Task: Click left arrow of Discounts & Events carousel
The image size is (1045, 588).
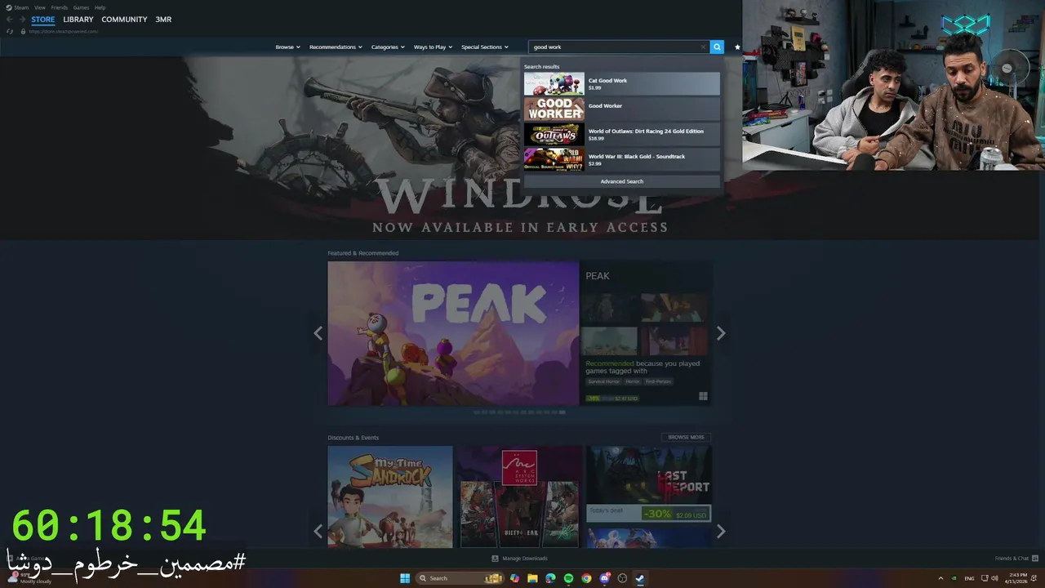Action: tap(318, 532)
